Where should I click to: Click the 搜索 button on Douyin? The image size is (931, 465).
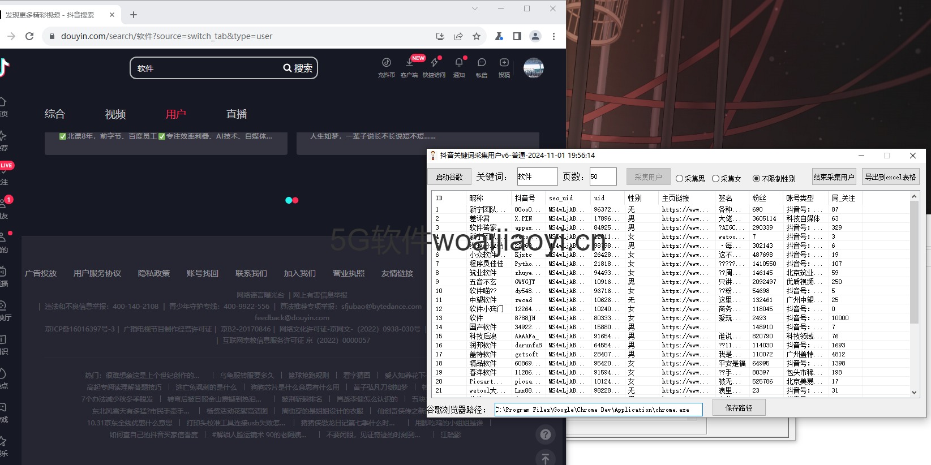pos(298,68)
